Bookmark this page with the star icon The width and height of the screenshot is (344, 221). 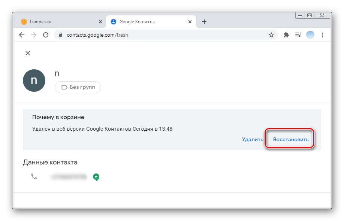[271, 35]
